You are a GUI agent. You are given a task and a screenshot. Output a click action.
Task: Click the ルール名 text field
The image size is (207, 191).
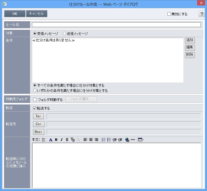click(116, 25)
